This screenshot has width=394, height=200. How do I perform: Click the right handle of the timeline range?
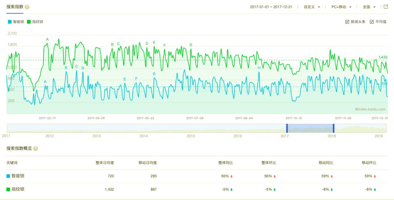pyautogui.click(x=333, y=128)
